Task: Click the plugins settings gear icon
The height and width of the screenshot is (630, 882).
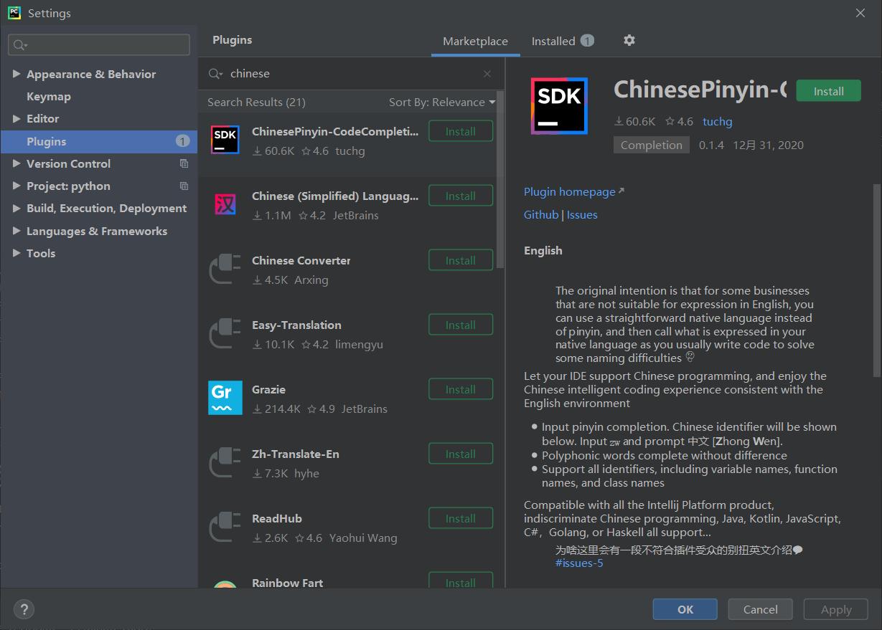Action: (x=629, y=41)
